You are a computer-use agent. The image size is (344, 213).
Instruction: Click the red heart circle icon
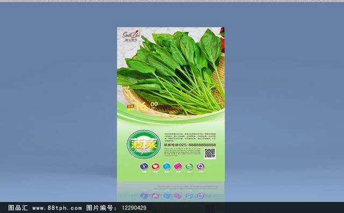click(x=155, y=166)
